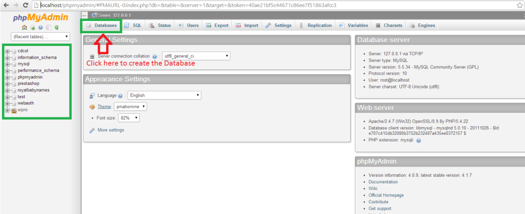Viewport: 525px width, 214px height.
Task: Click the Log out icon in sidebar
Action: point(32,28)
